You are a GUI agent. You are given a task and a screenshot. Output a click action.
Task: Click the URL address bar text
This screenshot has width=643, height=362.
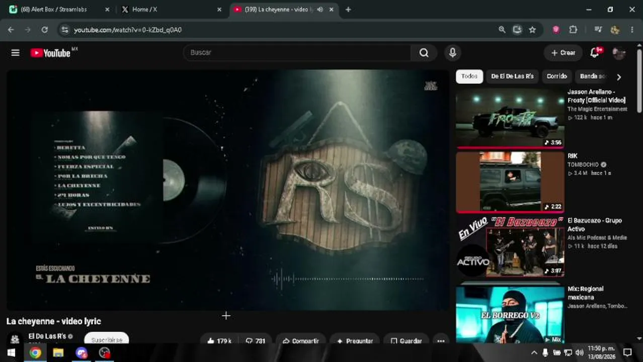click(128, 30)
